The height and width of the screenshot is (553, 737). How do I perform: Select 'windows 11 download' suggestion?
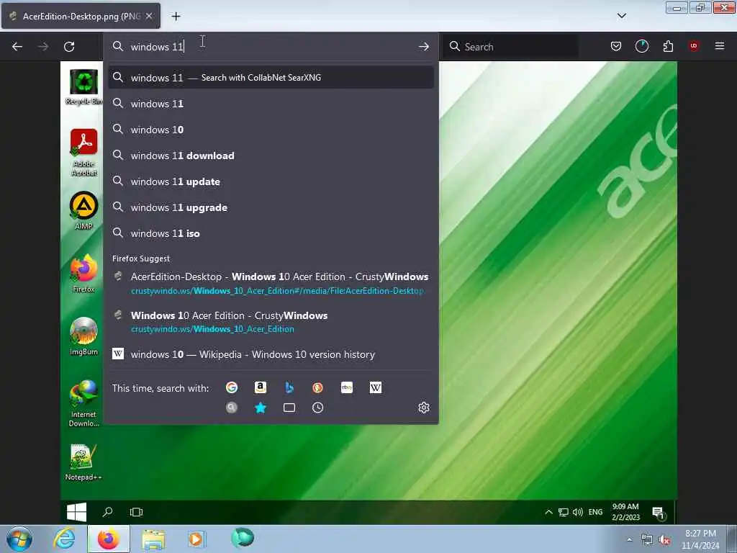coord(271,156)
